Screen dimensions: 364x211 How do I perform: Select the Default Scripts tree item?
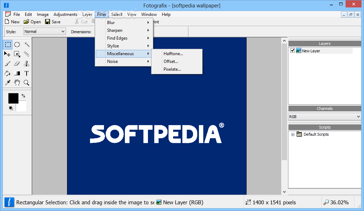(x=316, y=134)
